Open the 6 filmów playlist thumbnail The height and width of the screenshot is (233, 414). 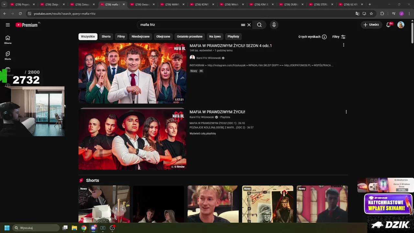tap(132, 139)
